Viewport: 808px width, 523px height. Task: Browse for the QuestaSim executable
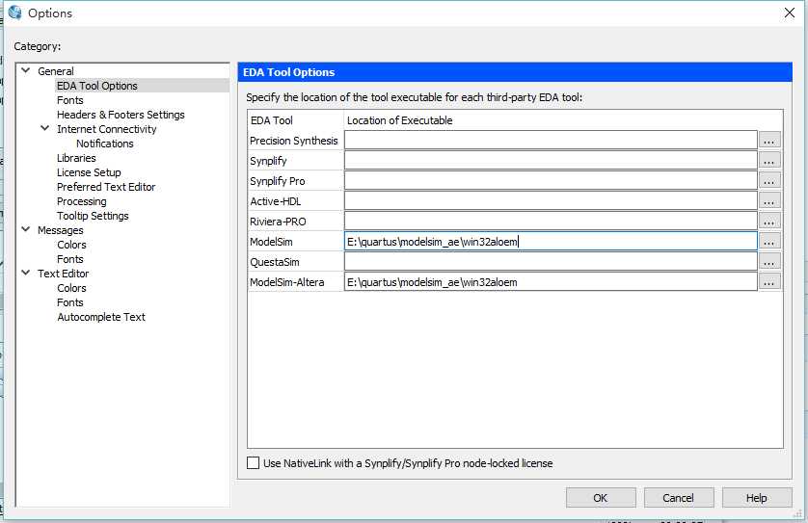pos(768,262)
